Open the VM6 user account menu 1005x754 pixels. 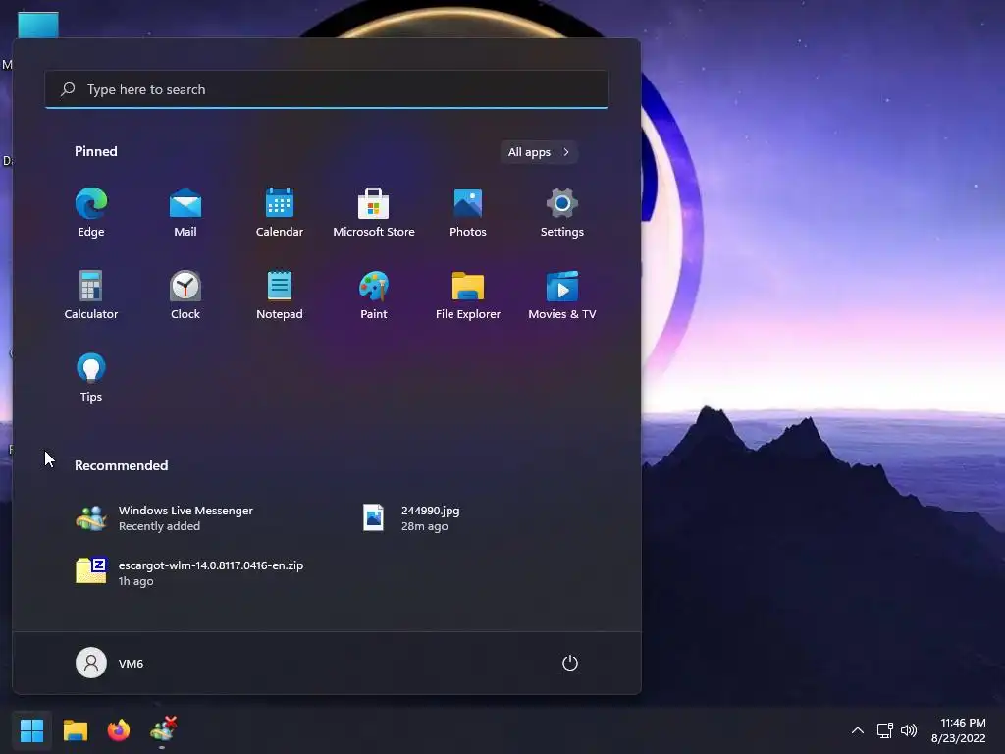pos(110,663)
